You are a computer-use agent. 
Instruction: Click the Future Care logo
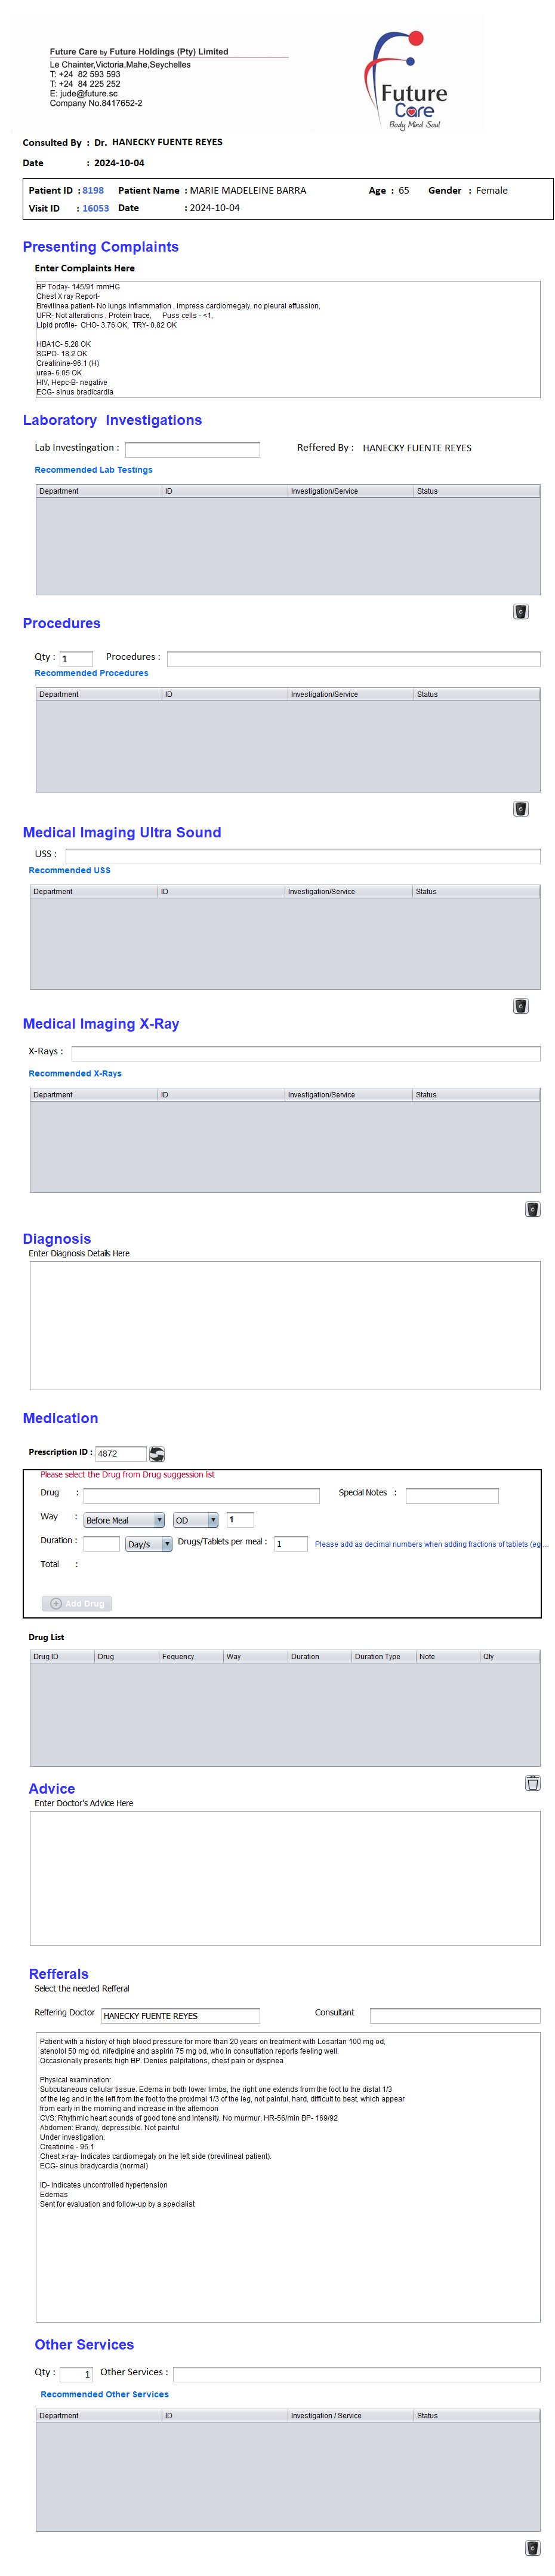(408, 80)
